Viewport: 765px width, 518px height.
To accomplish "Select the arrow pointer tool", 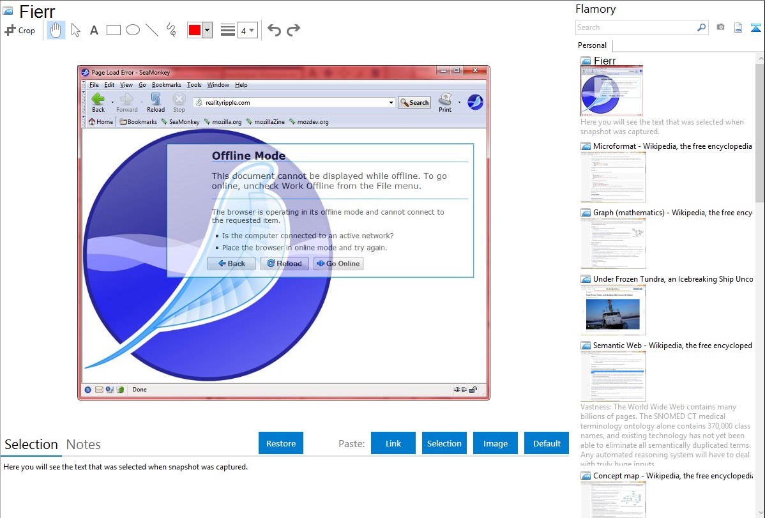I will (75, 30).
